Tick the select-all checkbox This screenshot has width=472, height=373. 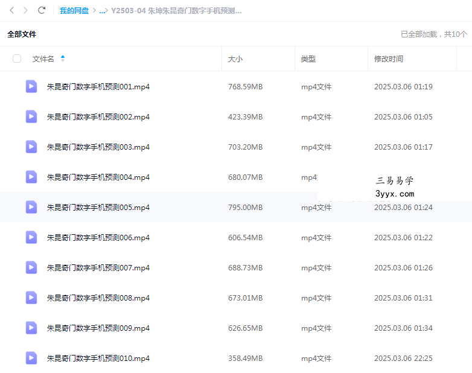17,59
